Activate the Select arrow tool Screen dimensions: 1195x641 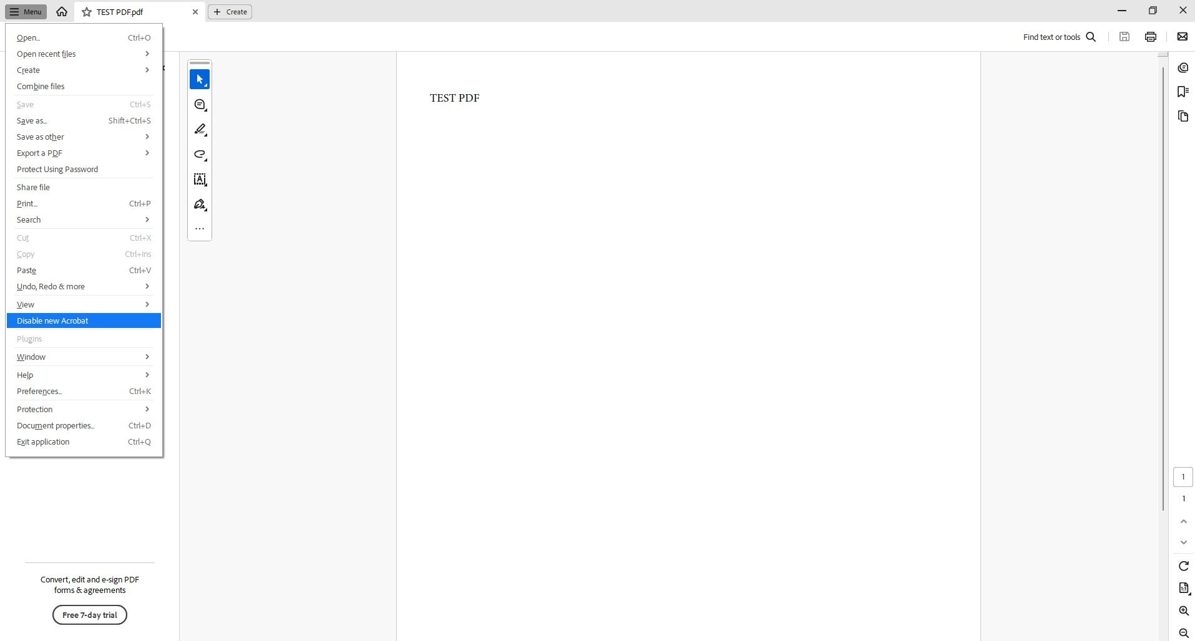point(200,80)
